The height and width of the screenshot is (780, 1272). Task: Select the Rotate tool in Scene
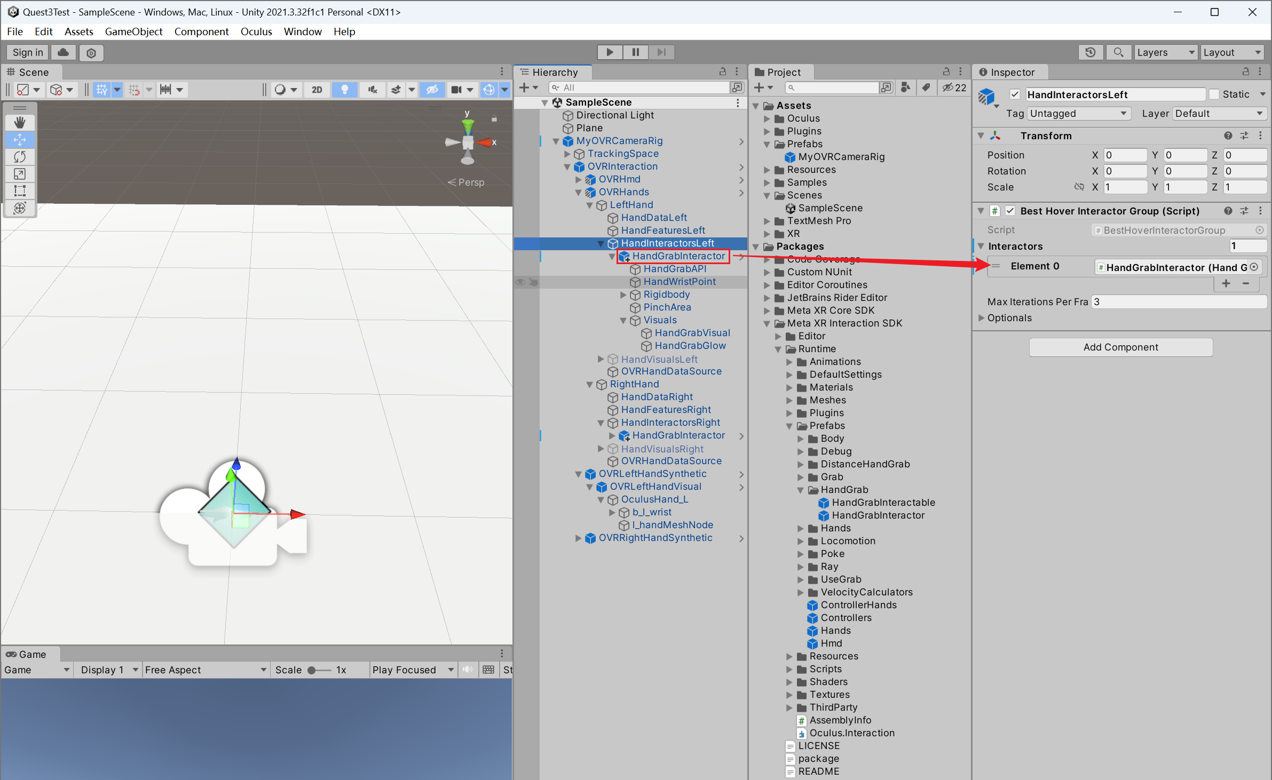point(20,157)
